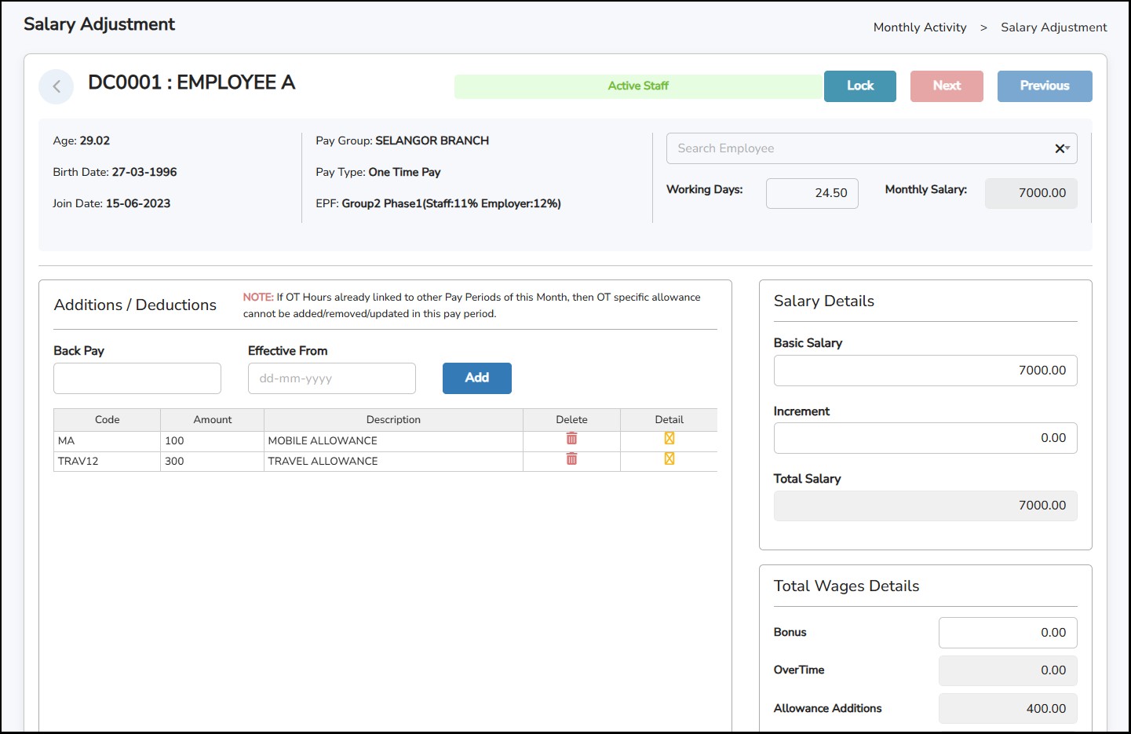Click the Basic Salary input
Viewport: 1131px width, 734px height.
point(925,371)
